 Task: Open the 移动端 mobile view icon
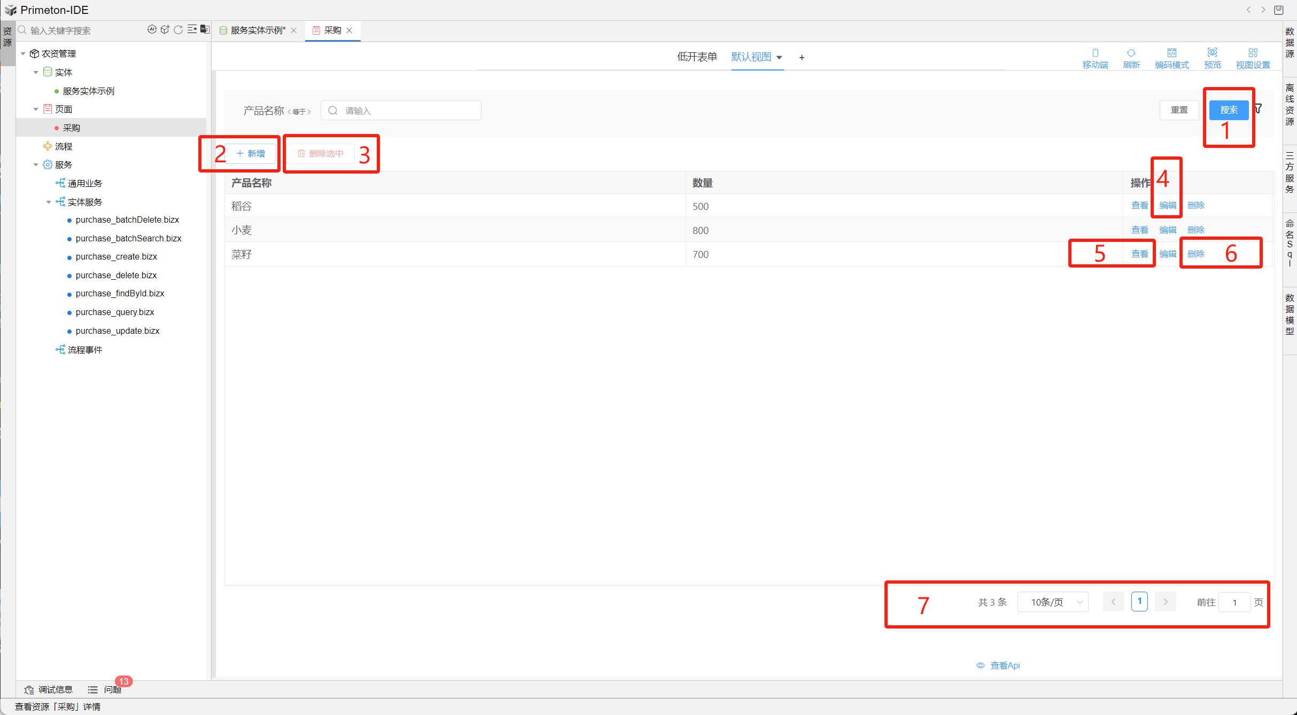(x=1095, y=58)
